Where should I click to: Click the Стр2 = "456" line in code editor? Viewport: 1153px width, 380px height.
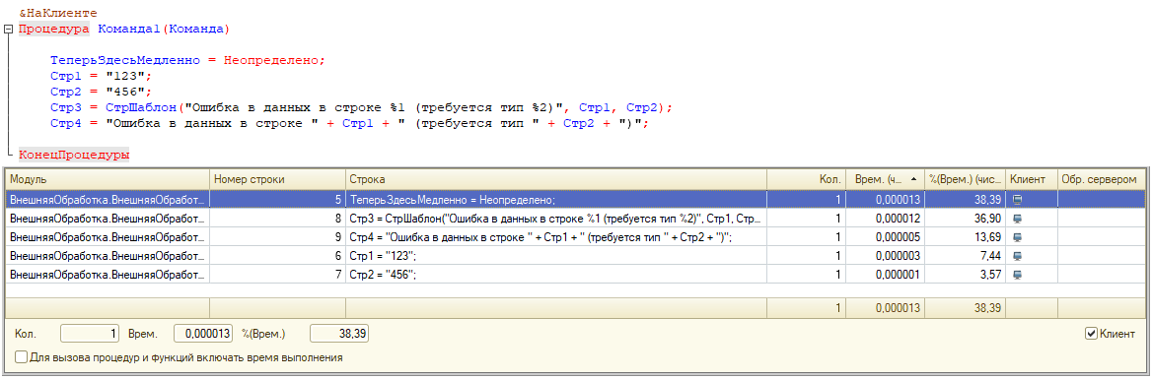[100, 92]
